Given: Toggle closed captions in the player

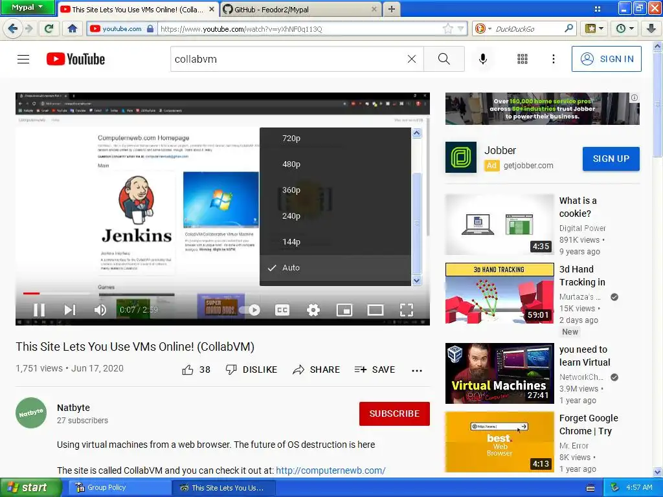Looking at the screenshot, I should pyautogui.click(x=282, y=310).
